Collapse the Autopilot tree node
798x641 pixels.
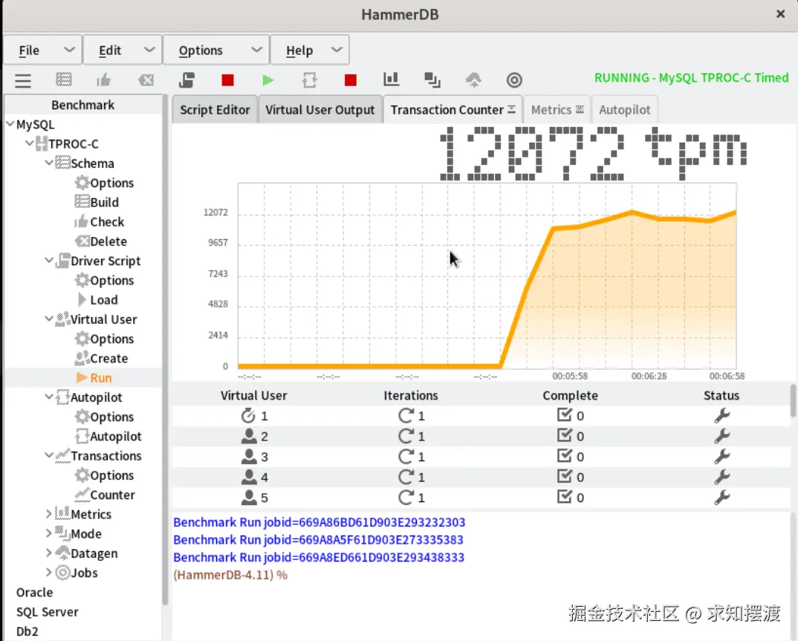[x=49, y=397]
